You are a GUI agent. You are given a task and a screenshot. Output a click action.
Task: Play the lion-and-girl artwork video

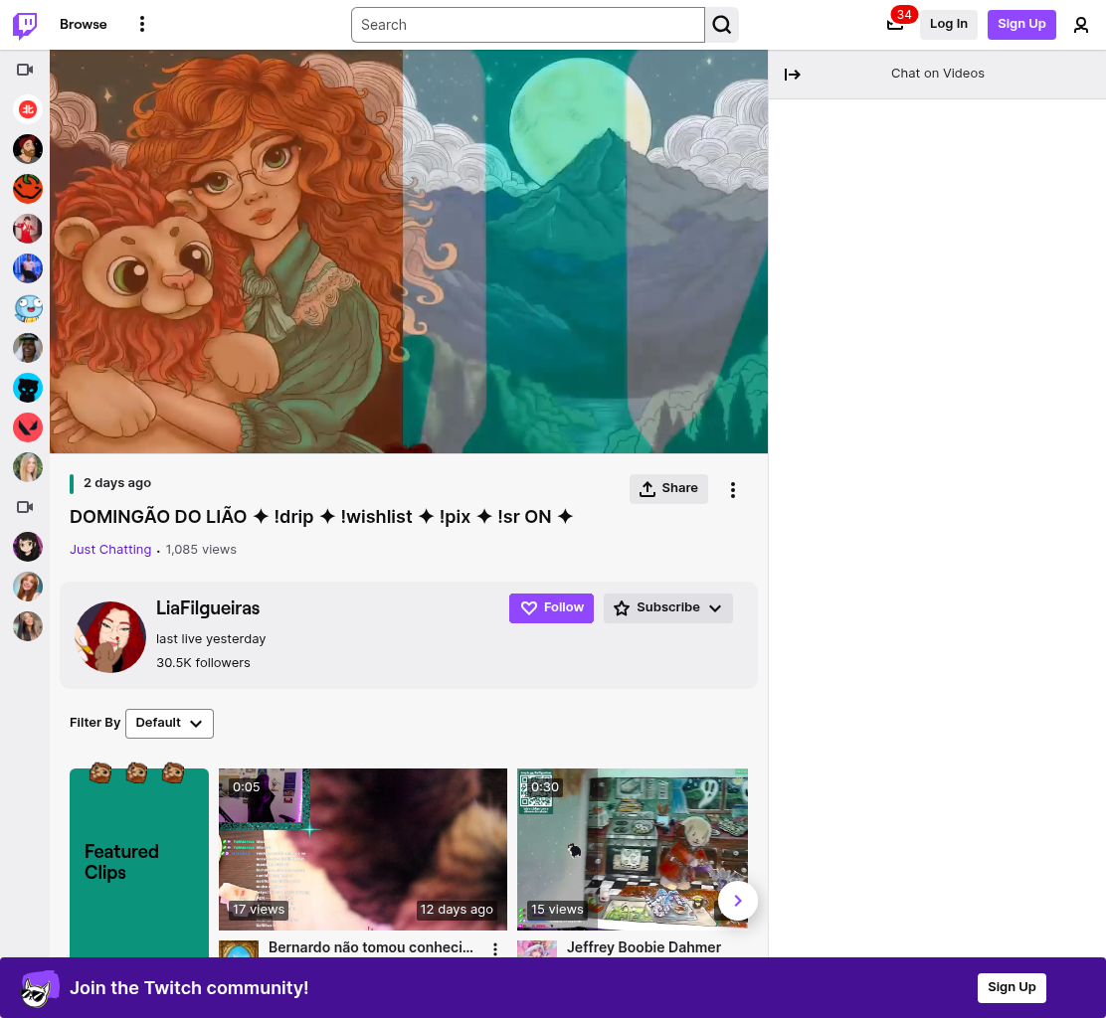(409, 252)
